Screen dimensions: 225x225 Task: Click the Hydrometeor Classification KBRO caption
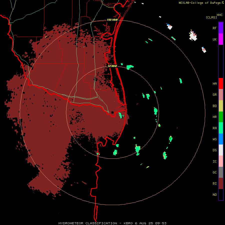112,223
